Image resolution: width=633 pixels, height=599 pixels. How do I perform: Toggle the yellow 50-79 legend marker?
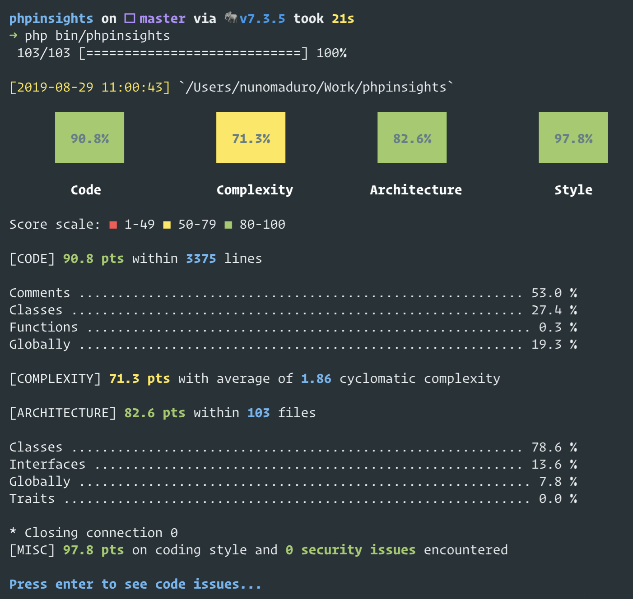[x=167, y=224]
